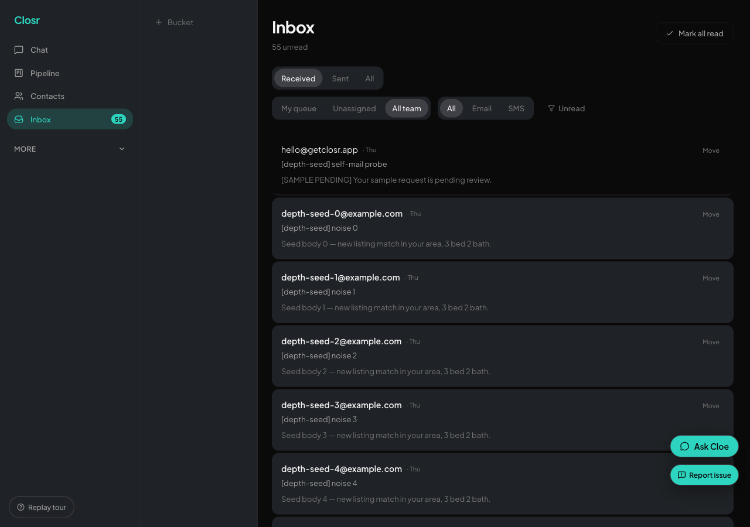The image size is (750, 527).
Task: Filter by Email channel
Action: pos(482,108)
